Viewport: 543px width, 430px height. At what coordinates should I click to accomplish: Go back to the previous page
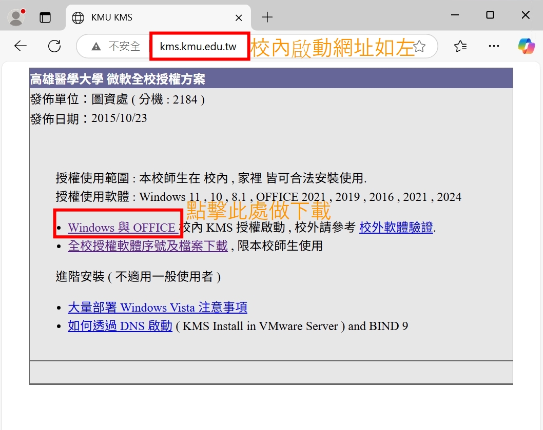pyautogui.click(x=21, y=46)
